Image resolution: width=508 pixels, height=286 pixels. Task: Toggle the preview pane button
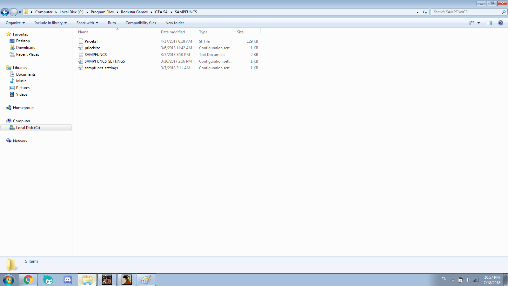coord(489,23)
